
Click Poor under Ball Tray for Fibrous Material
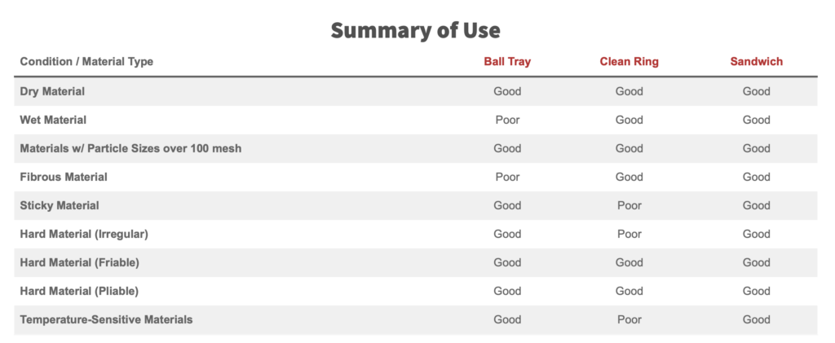point(507,177)
